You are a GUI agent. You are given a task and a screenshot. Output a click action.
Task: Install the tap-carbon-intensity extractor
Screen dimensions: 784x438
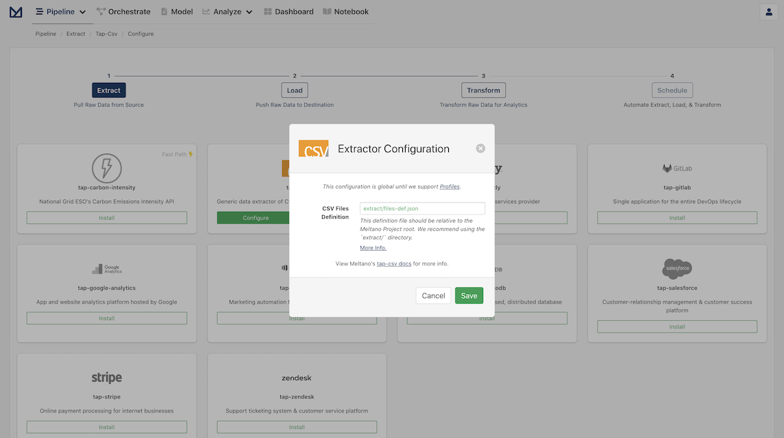(106, 218)
